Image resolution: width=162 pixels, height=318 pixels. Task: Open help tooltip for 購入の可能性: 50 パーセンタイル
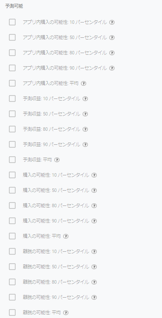pyautogui.click(x=94, y=191)
